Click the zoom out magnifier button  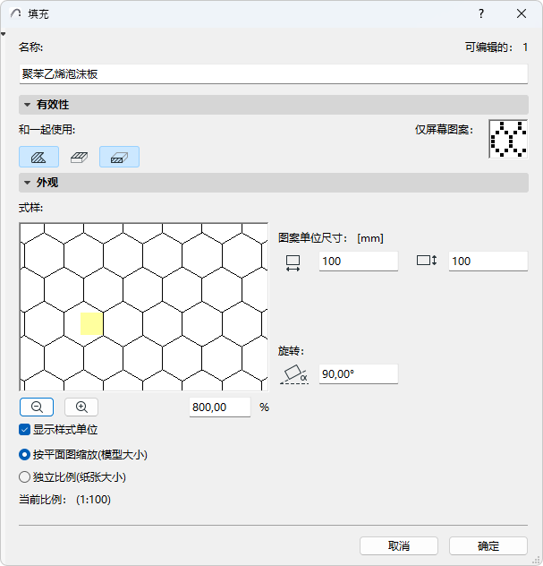pyautogui.click(x=37, y=406)
